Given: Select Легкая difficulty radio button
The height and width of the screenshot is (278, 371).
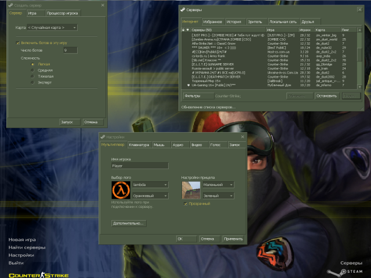Looking at the screenshot, I should [x=32, y=64].
